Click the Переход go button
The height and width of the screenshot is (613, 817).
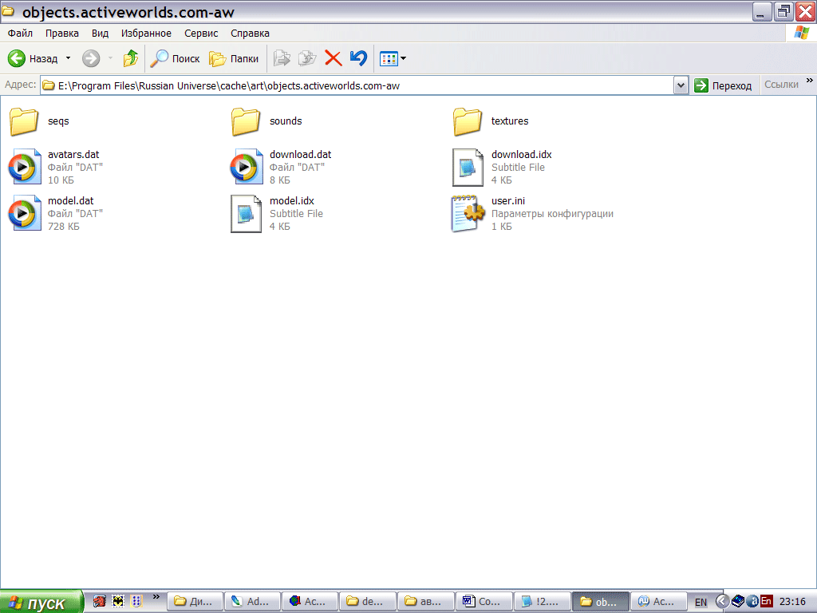pyautogui.click(x=723, y=85)
